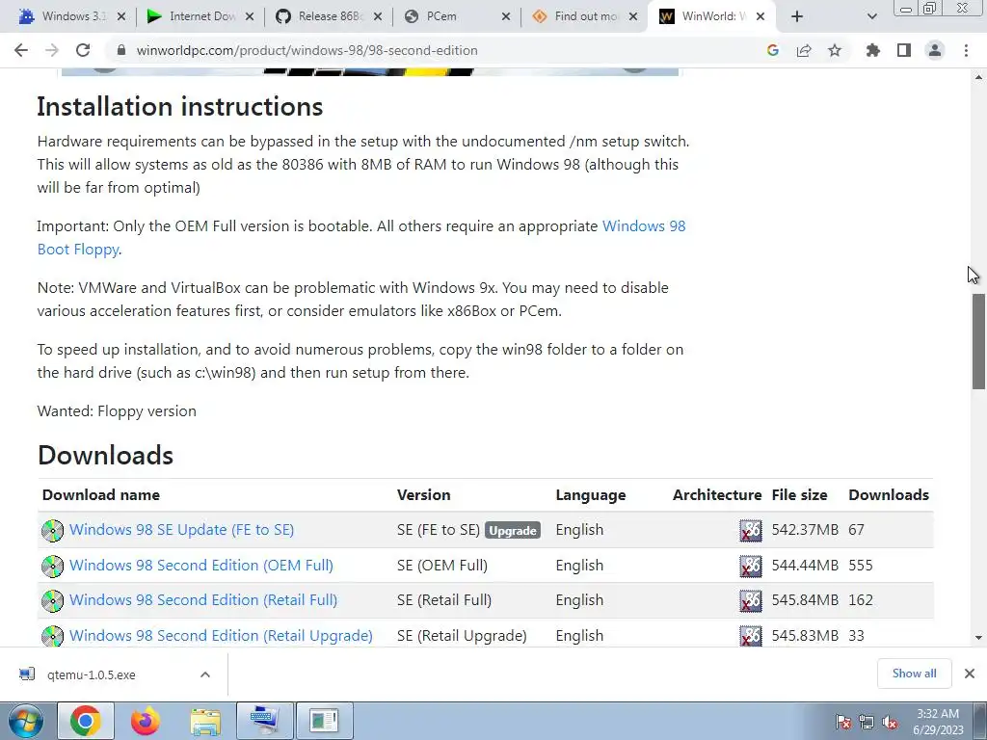
Task: Click x86 architecture icon in 544.44MB row
Action: [750, 566]
